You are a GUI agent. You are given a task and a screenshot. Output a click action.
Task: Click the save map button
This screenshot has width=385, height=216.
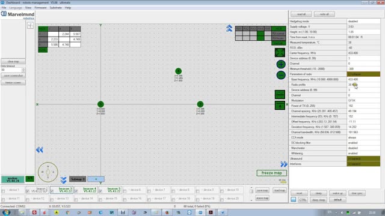click(262, 190)
